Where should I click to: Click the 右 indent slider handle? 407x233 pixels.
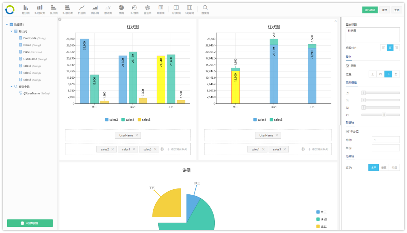(384, 115)
